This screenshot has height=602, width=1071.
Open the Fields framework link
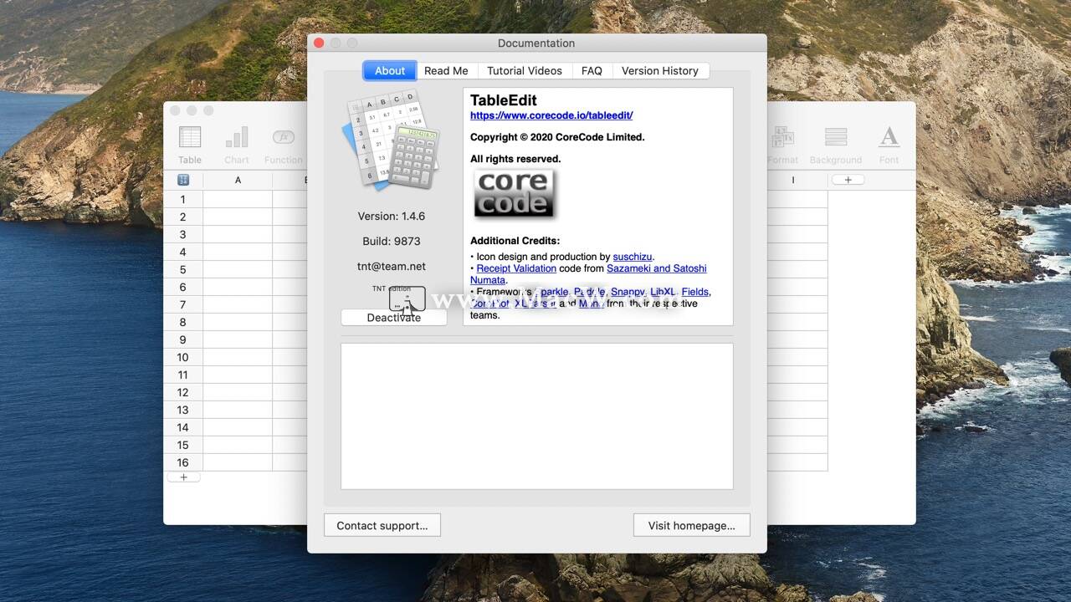pyautogui.click(x=695, y=292)
